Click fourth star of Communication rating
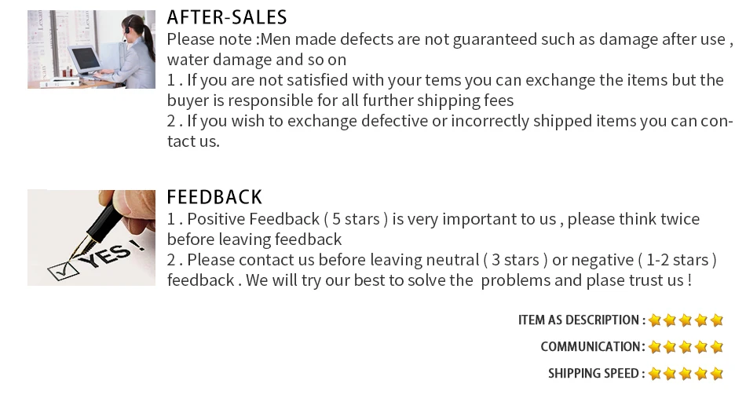 (x=701, y=347)
